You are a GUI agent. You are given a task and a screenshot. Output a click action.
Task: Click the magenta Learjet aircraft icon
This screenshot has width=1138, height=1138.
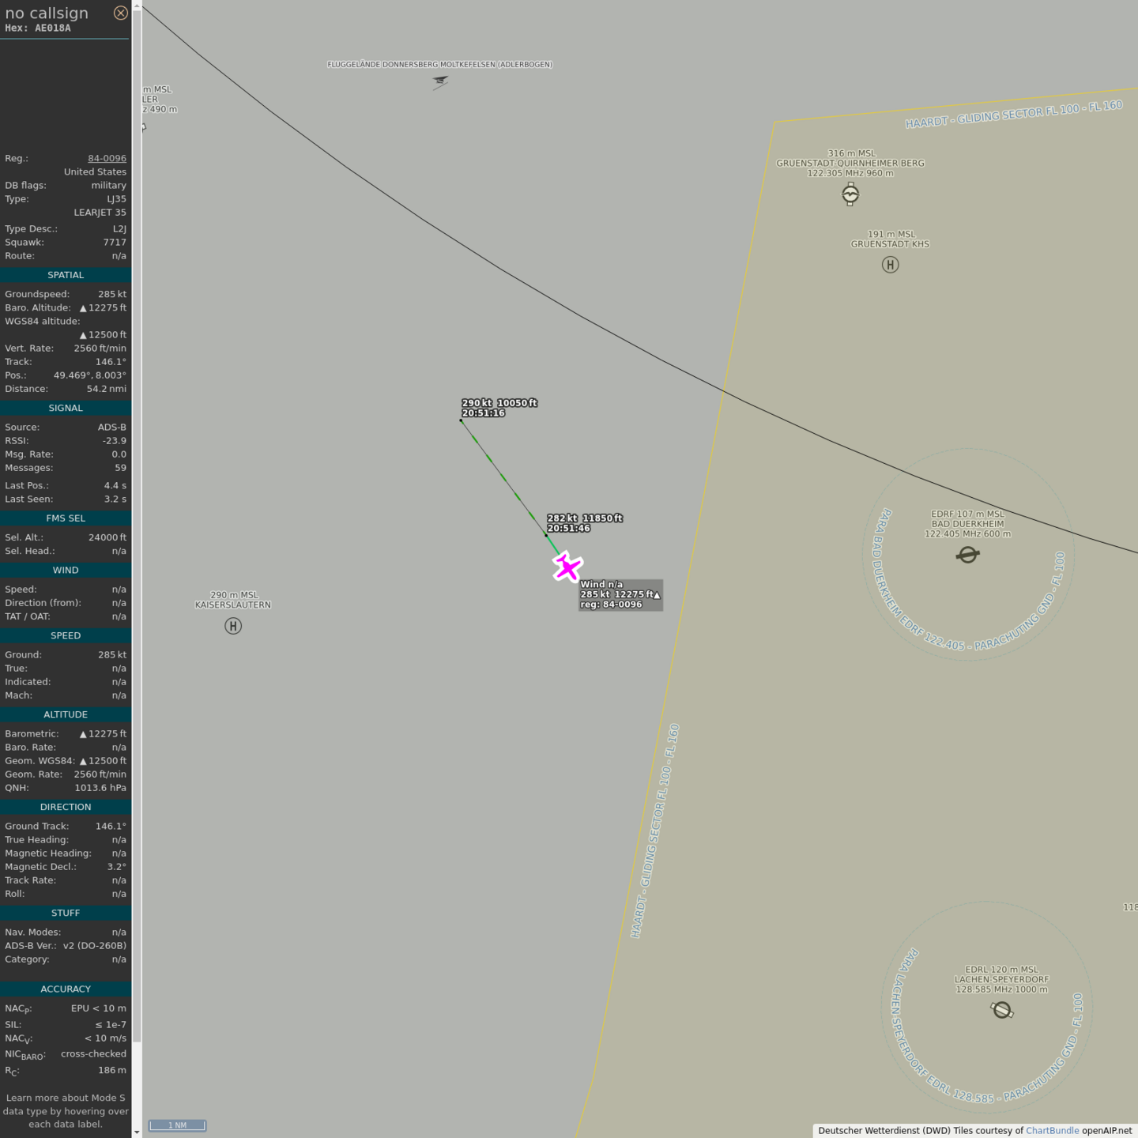pyautogui.click(x=567, y=567)
